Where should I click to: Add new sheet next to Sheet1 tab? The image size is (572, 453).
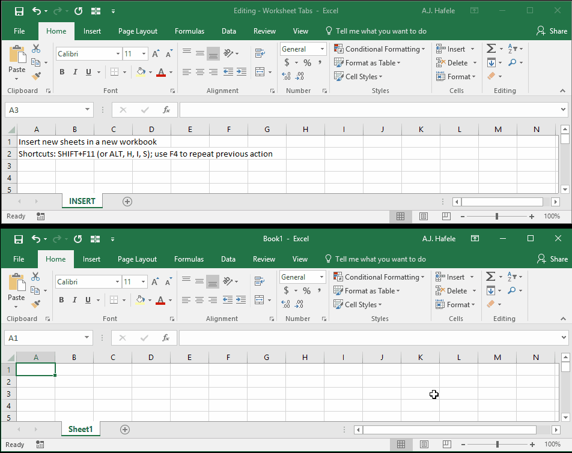point(125,430)
